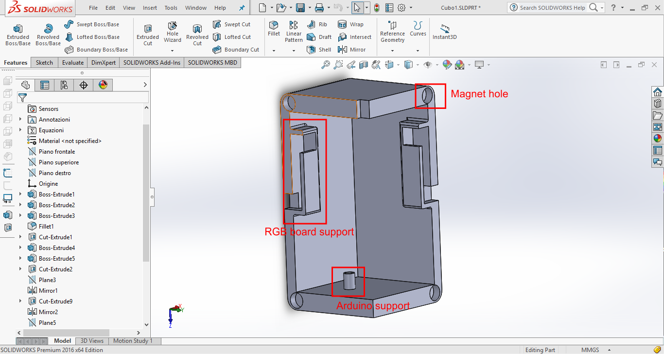This screenshot has height=354, width=664.
Task: Switch to the Motion Study 1 tab
Action: pos(133,341)
